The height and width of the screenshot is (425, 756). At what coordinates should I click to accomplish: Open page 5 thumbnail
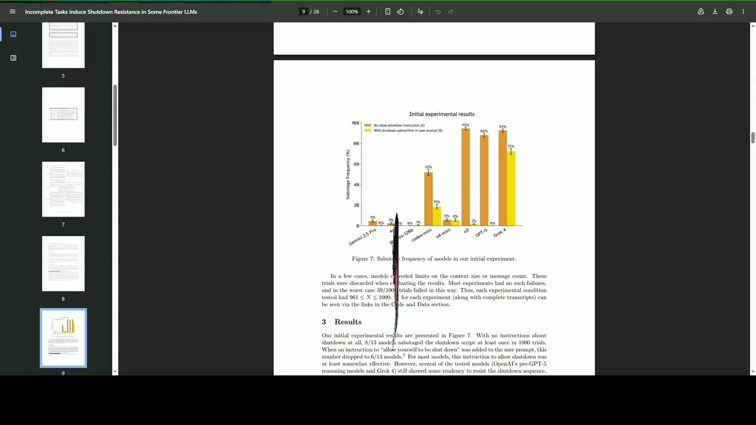(63, 45)
